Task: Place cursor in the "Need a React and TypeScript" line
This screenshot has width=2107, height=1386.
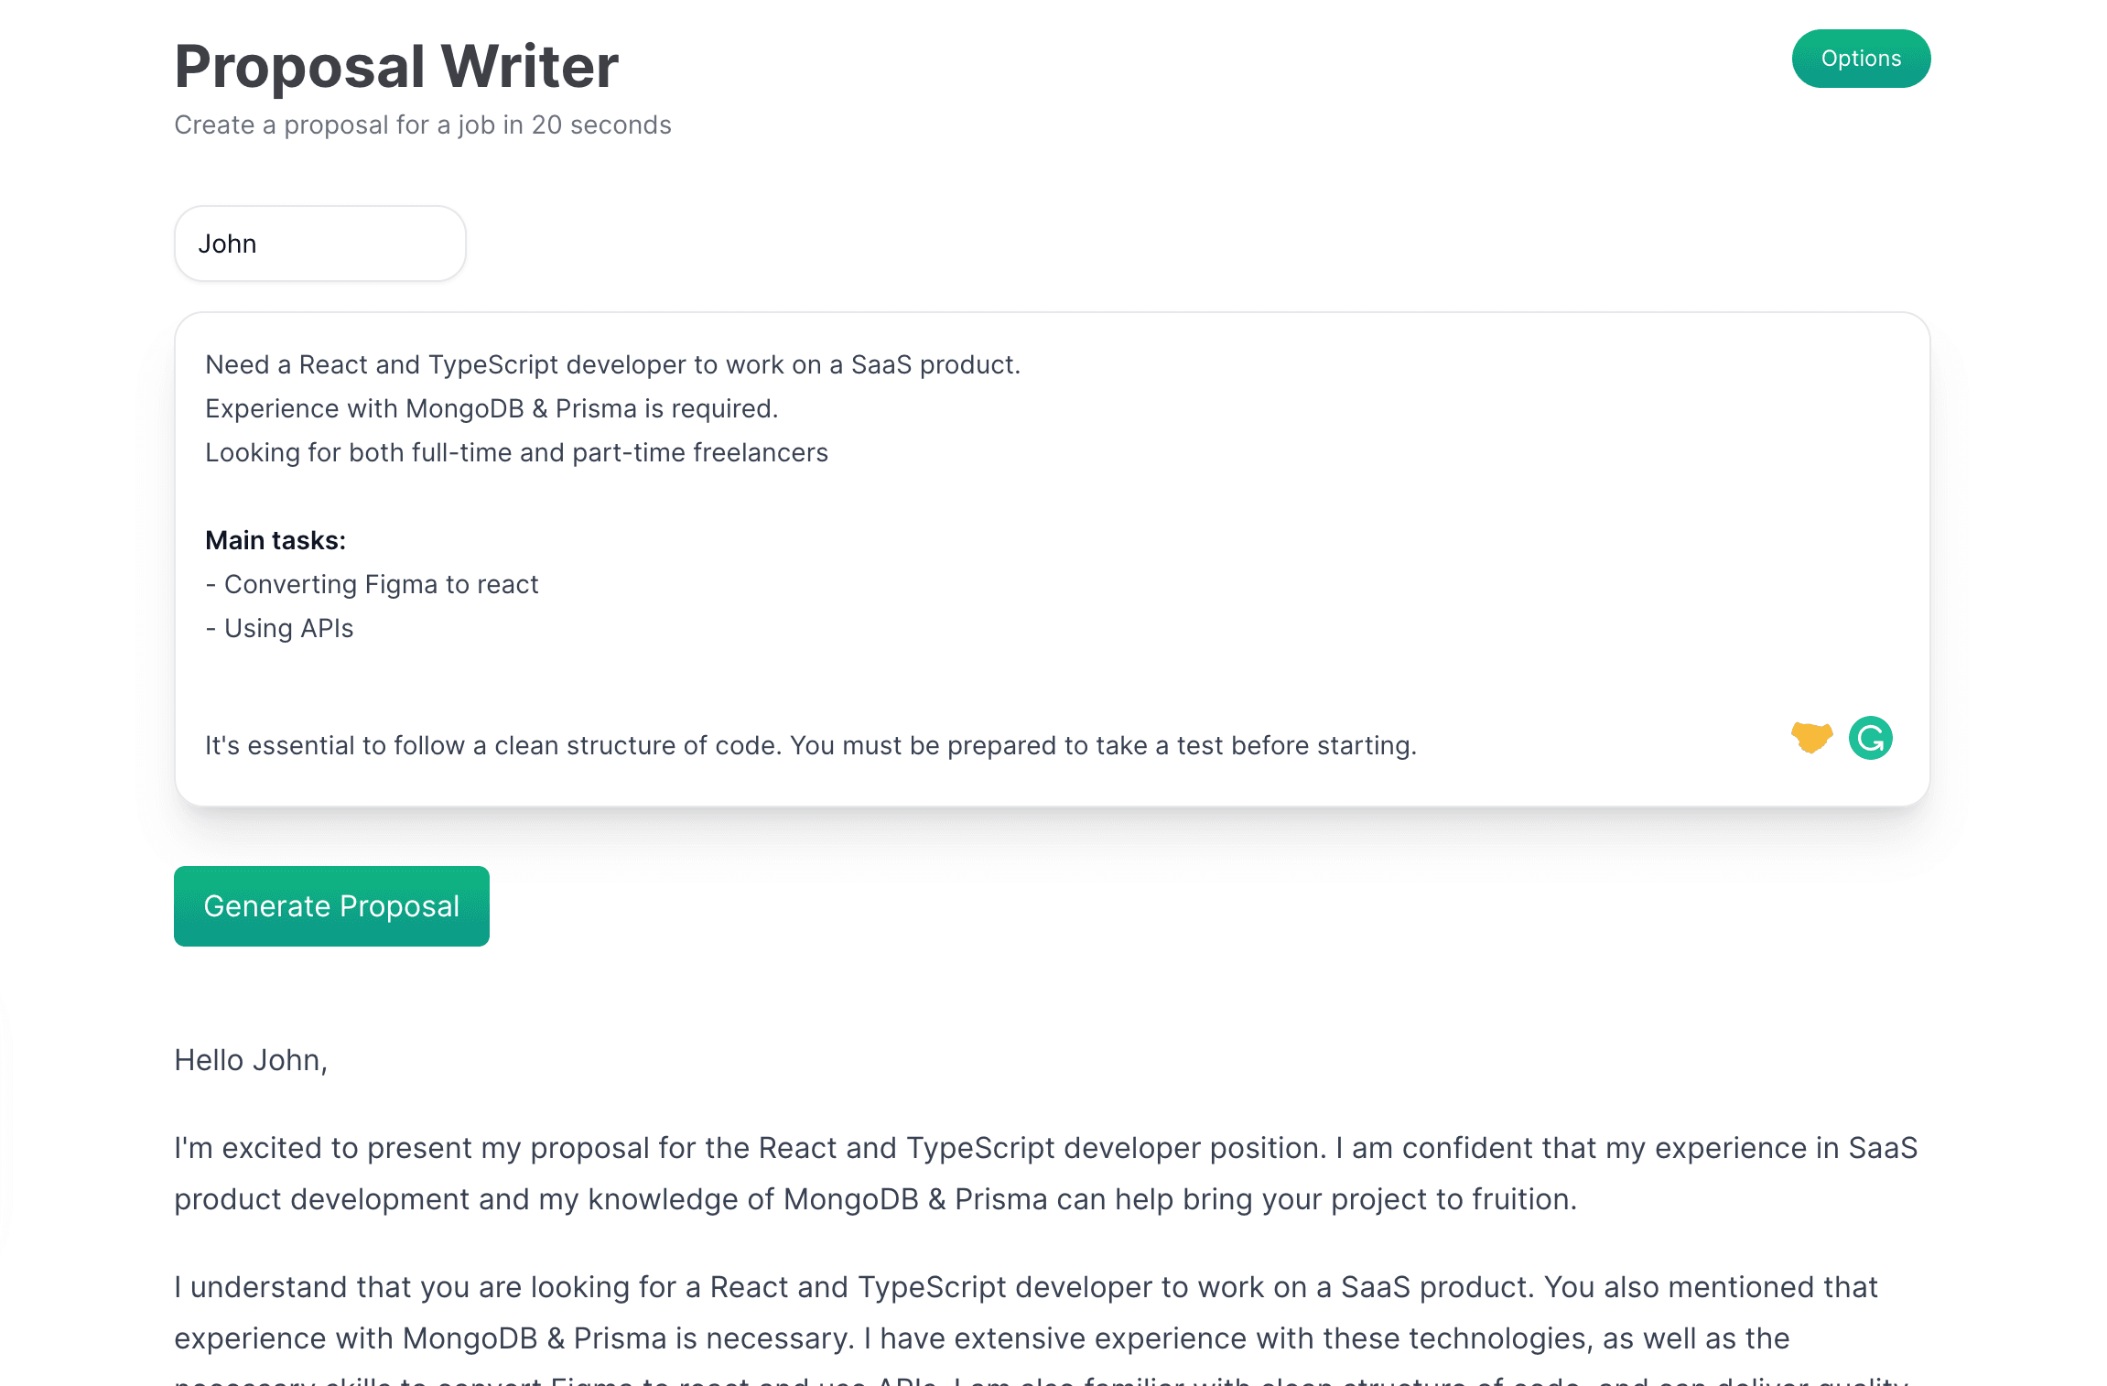Action: 611,364
